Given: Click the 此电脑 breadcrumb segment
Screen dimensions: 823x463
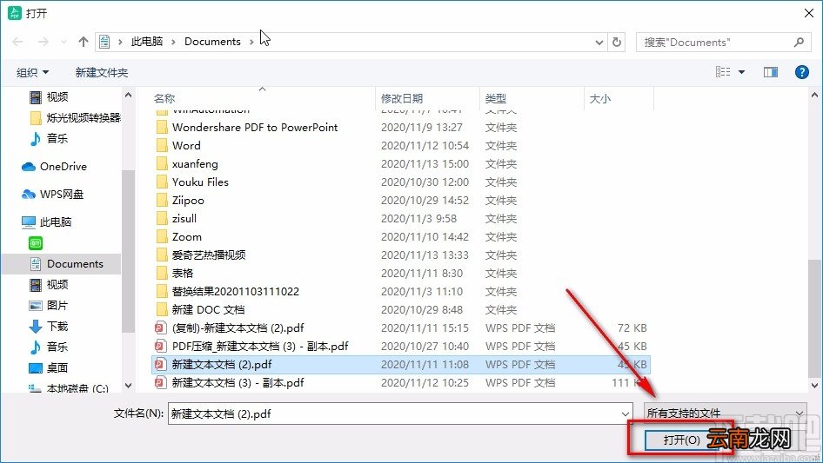Looking at the screenshot, I should click(147, 42).
